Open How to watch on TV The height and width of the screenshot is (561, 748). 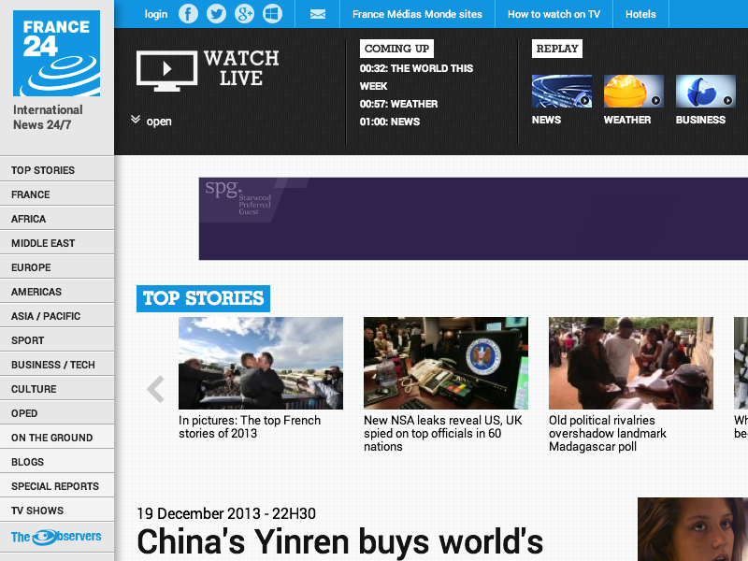pyautogui.click(x=554, y=14)
